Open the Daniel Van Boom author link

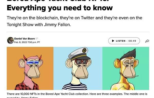[25, 38]
